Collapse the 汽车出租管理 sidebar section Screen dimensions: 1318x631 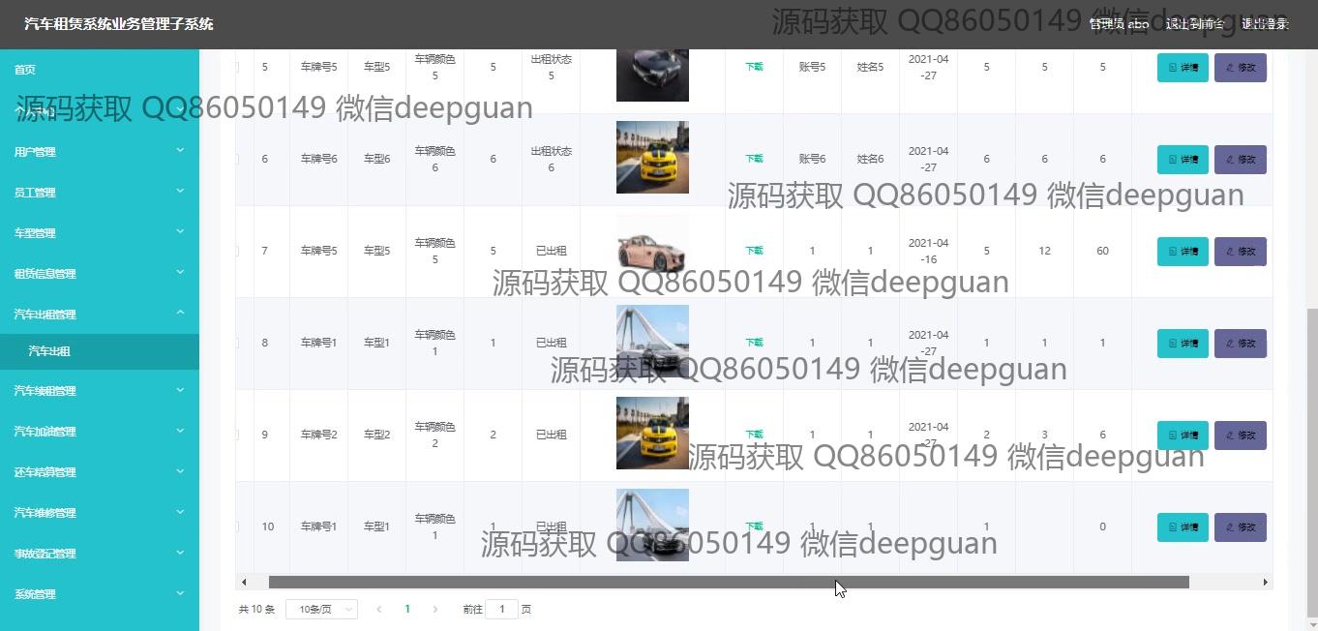tap(99, 315)
